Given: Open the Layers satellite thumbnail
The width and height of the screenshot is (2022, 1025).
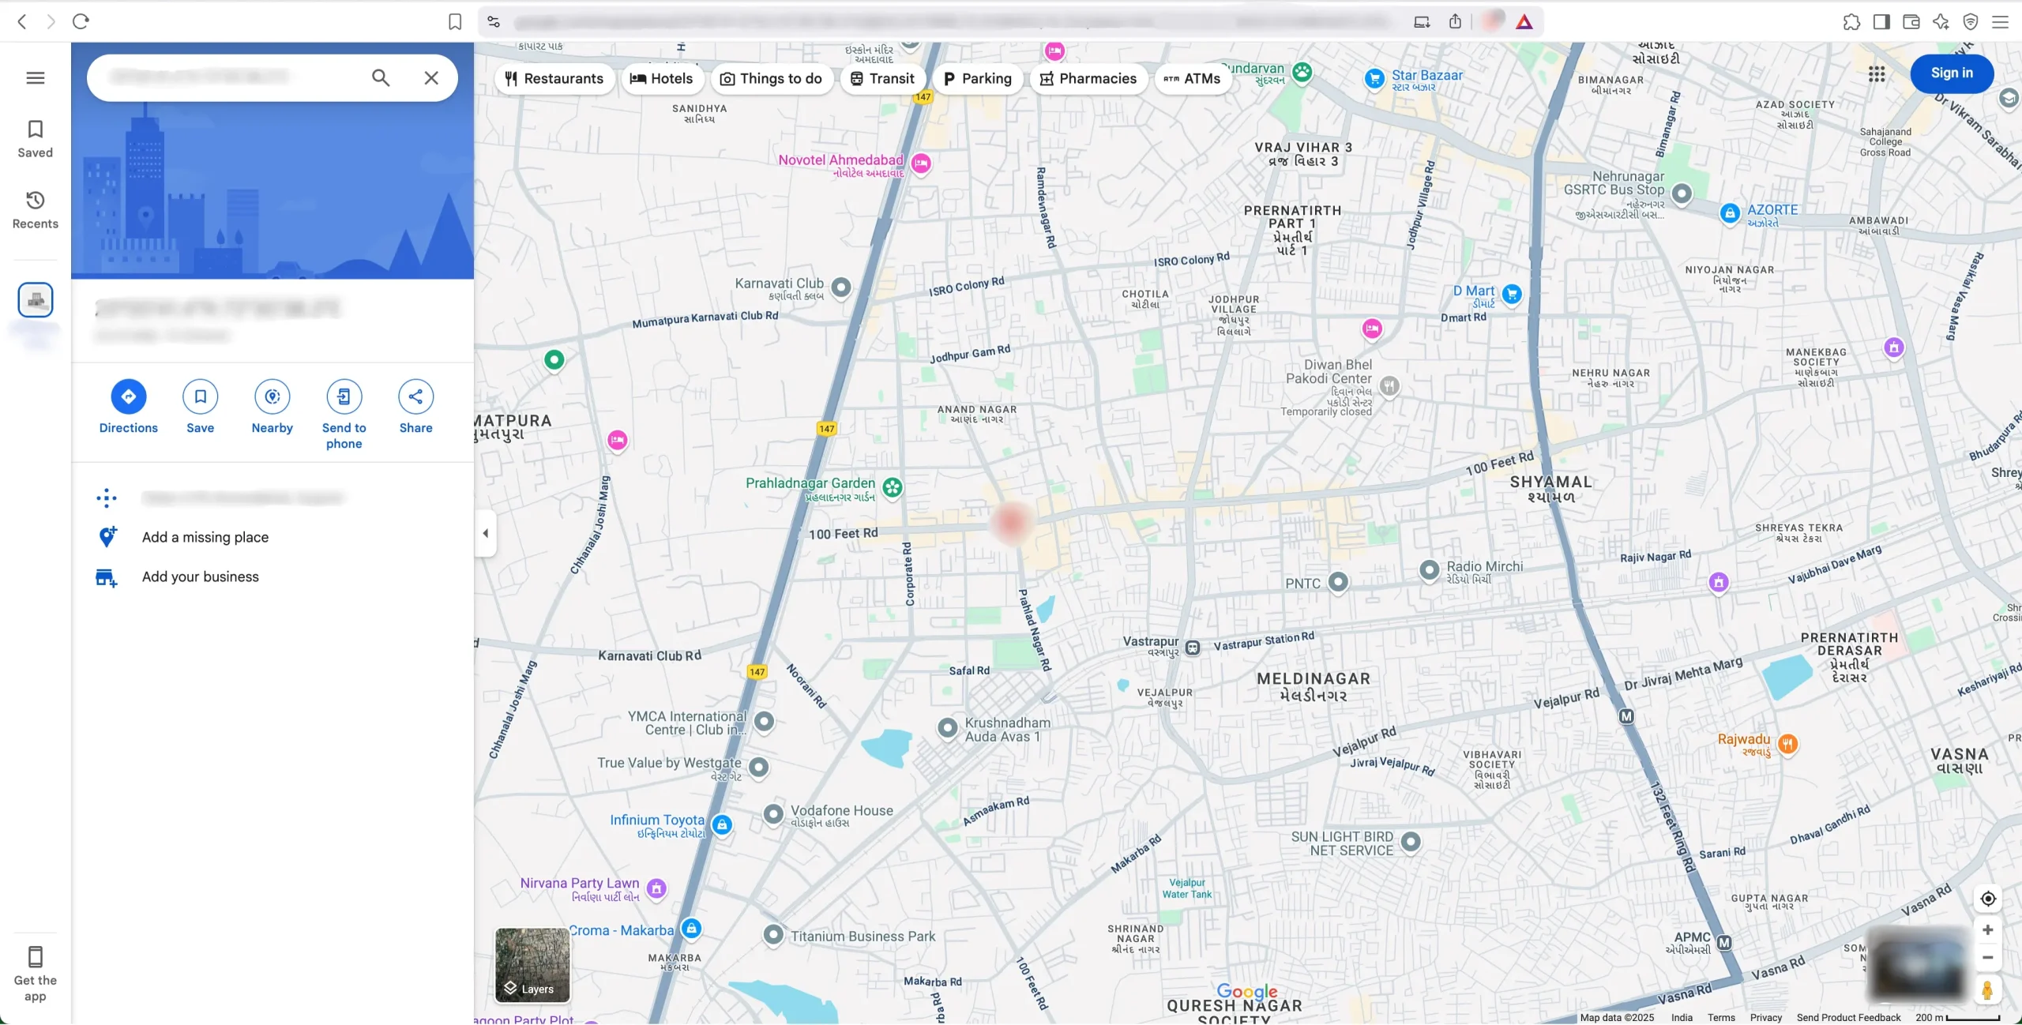Looking at the screenshot, I should click(x=532, y=965).
